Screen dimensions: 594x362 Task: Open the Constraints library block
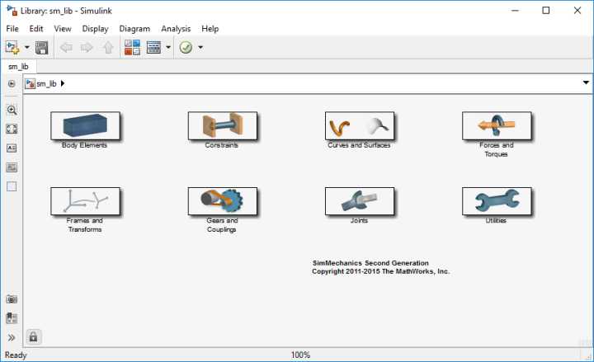(x=223, y=125)
